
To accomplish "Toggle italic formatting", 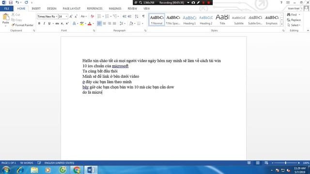I will tap(44, 24).
